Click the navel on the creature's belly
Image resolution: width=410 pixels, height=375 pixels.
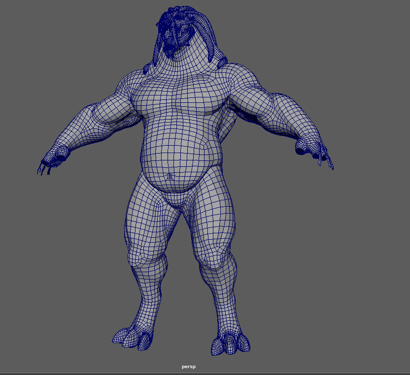pos(170,177)
